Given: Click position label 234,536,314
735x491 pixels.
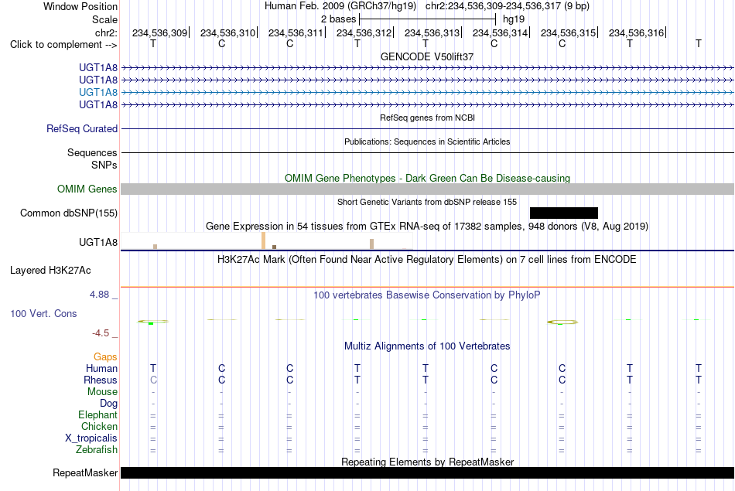Looking at the screenshot, I should tap(500, 32).
